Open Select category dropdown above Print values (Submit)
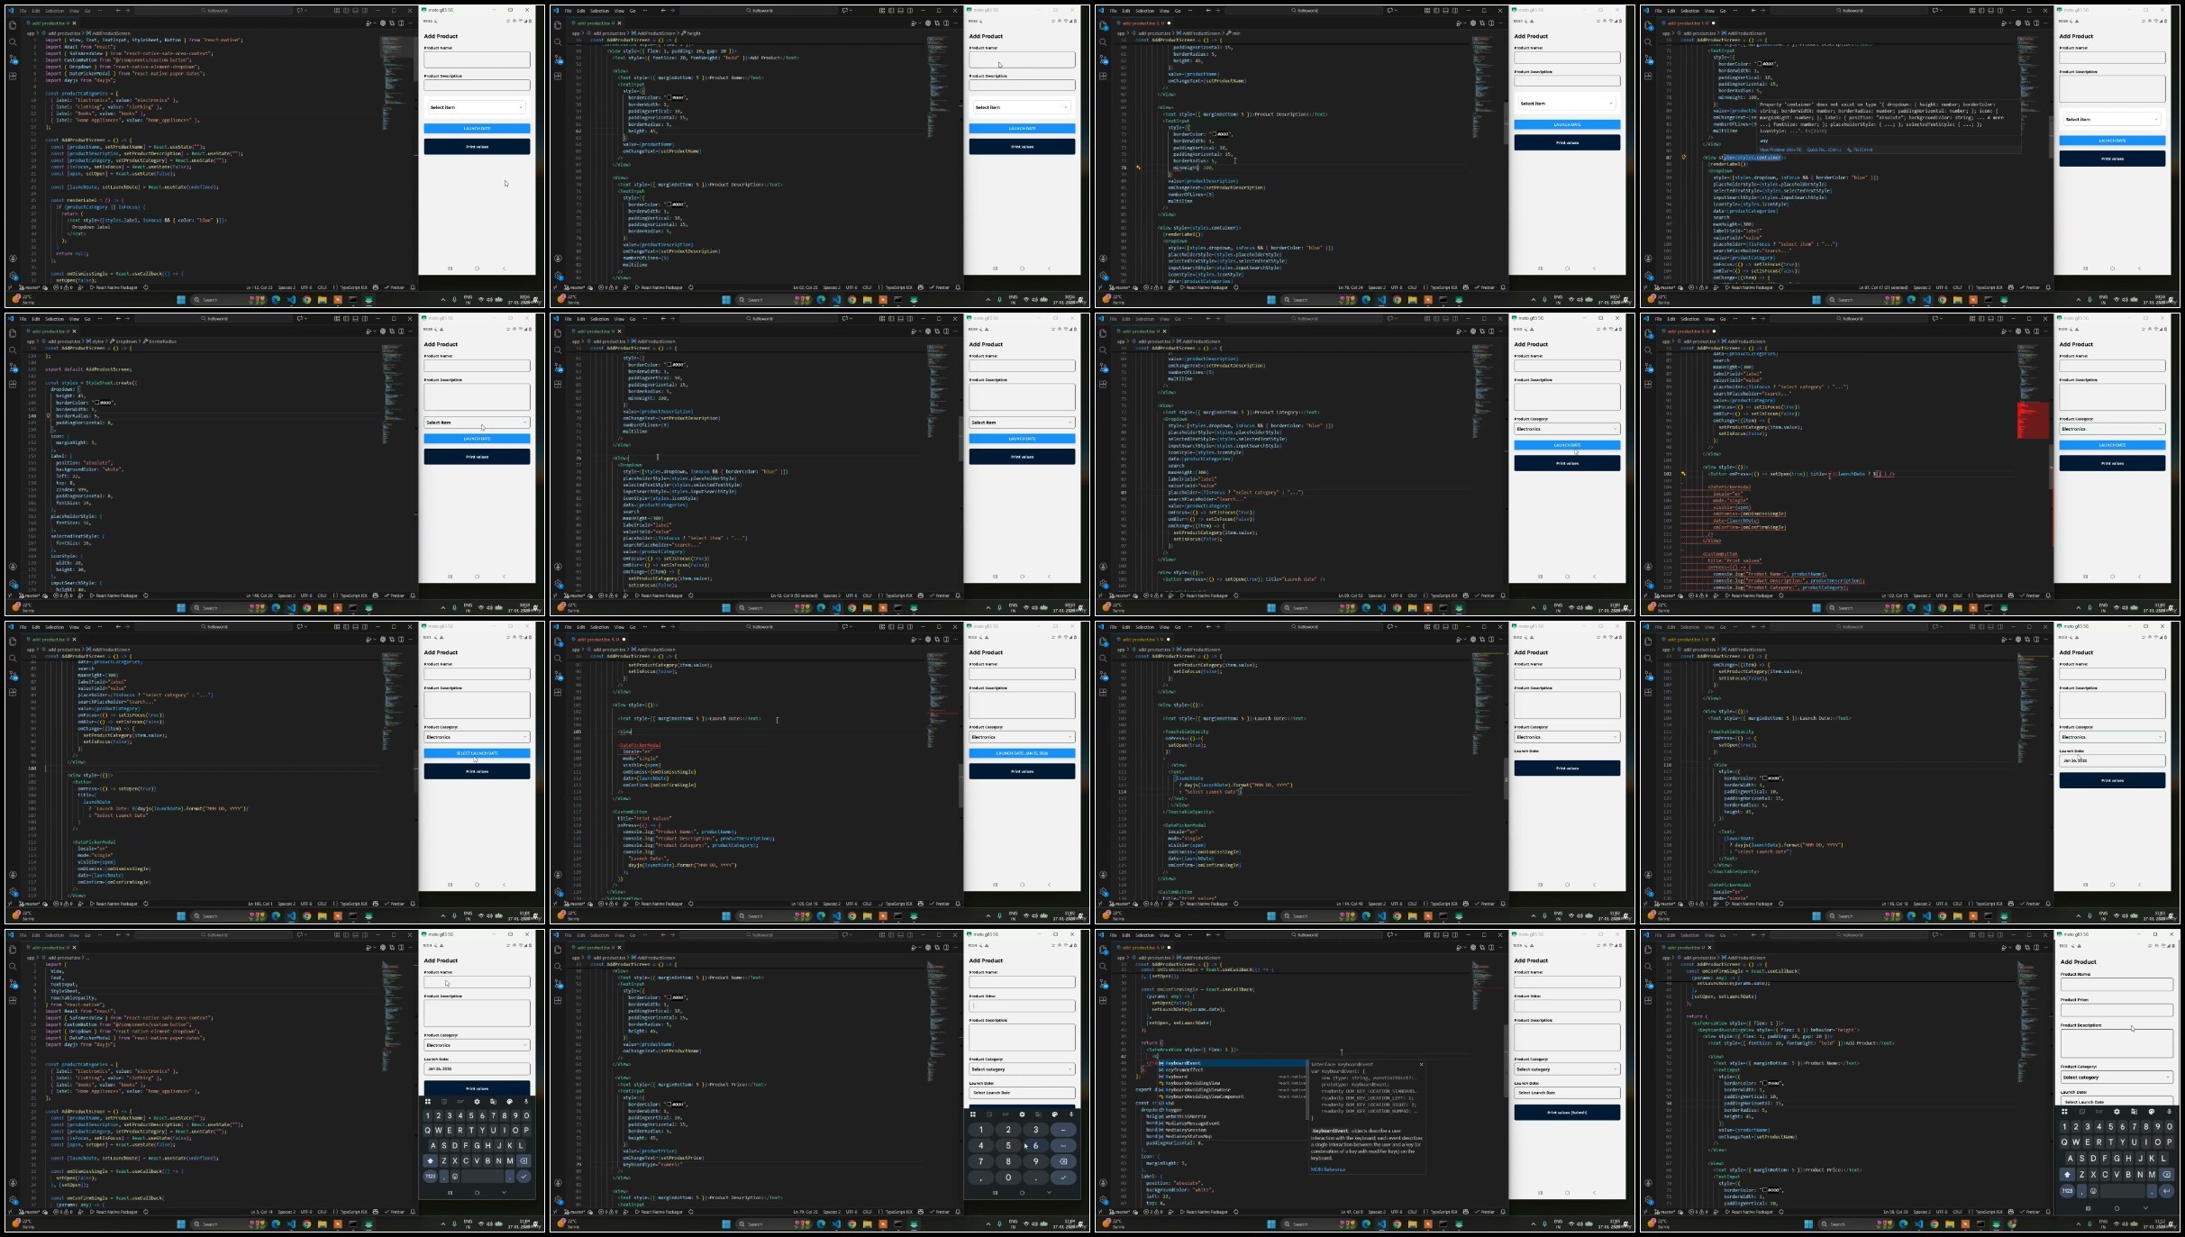 [1567, 1069]
